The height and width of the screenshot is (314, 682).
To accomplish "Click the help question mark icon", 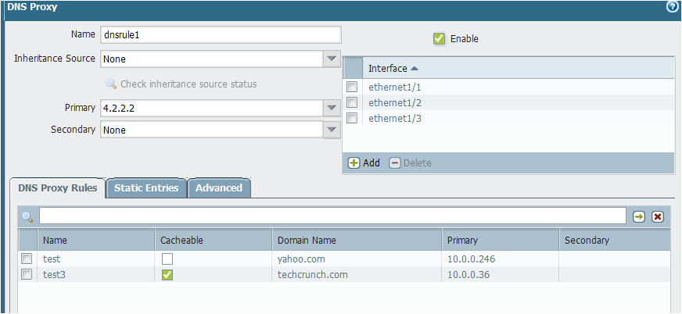I will (672, 6).
